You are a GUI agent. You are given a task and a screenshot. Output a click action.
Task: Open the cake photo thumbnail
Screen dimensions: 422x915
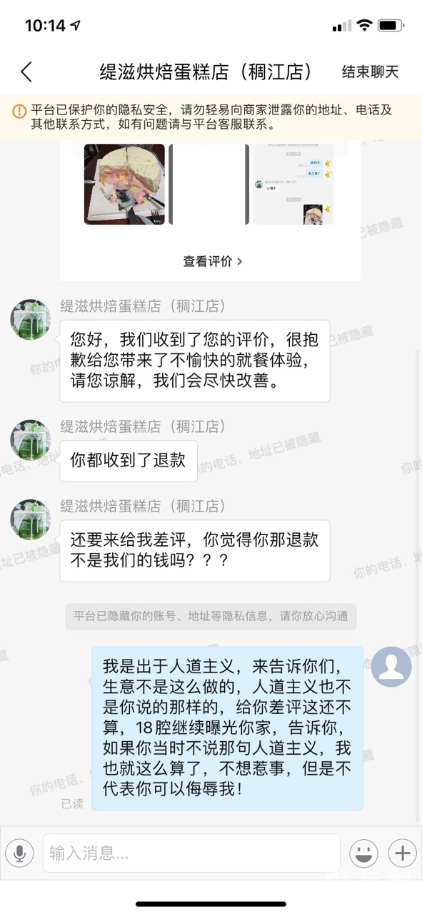(124, 185)
